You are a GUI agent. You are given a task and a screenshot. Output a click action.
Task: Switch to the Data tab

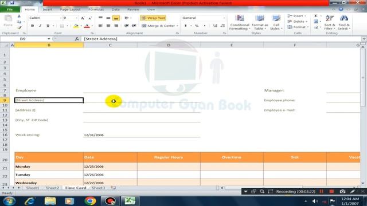pyautogui.click(x=116, y=10)
